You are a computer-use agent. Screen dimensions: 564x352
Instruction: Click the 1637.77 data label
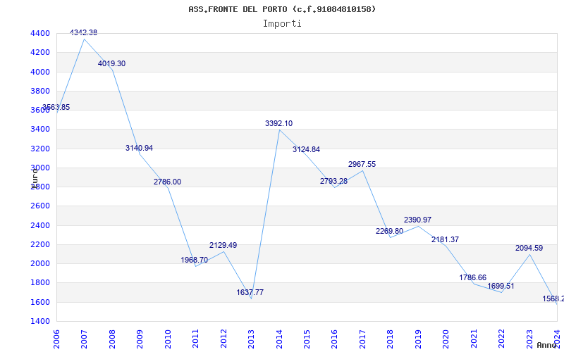coord(250,292)
